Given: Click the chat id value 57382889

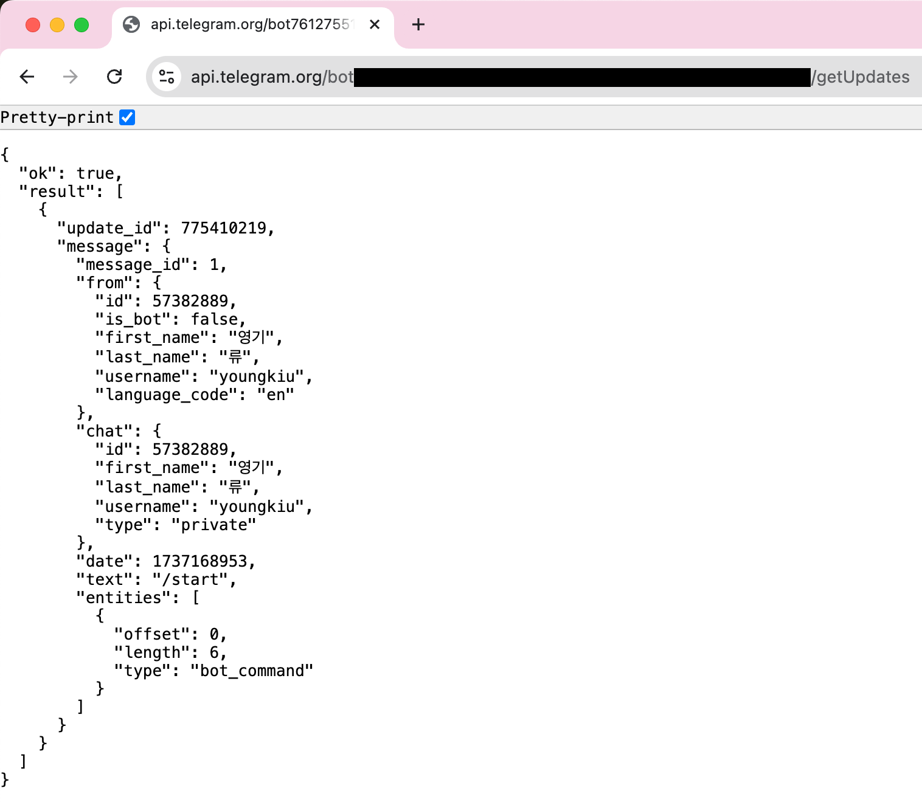Looking at the screenshot, I should [x=190, y=449].
